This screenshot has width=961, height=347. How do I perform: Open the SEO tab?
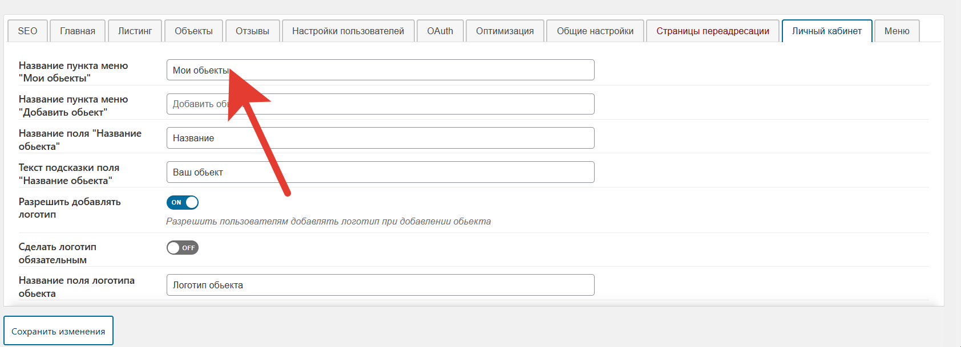coord(27,31)
